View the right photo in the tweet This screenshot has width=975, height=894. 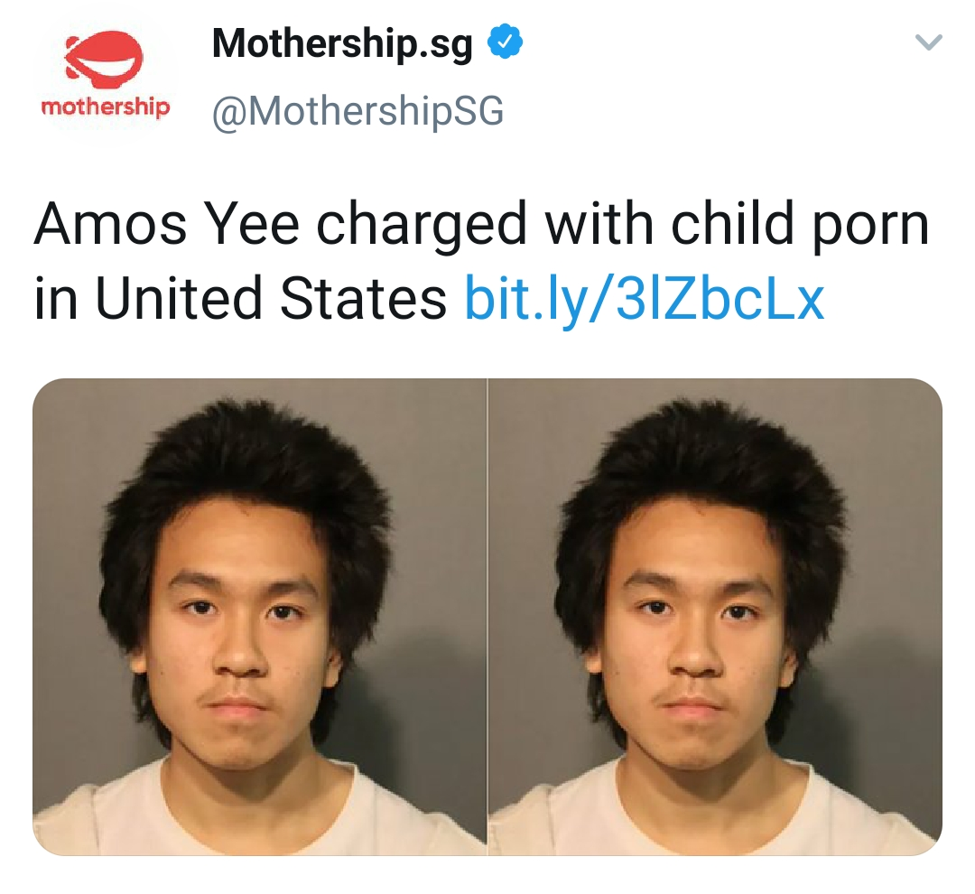[x=715, y=617]
